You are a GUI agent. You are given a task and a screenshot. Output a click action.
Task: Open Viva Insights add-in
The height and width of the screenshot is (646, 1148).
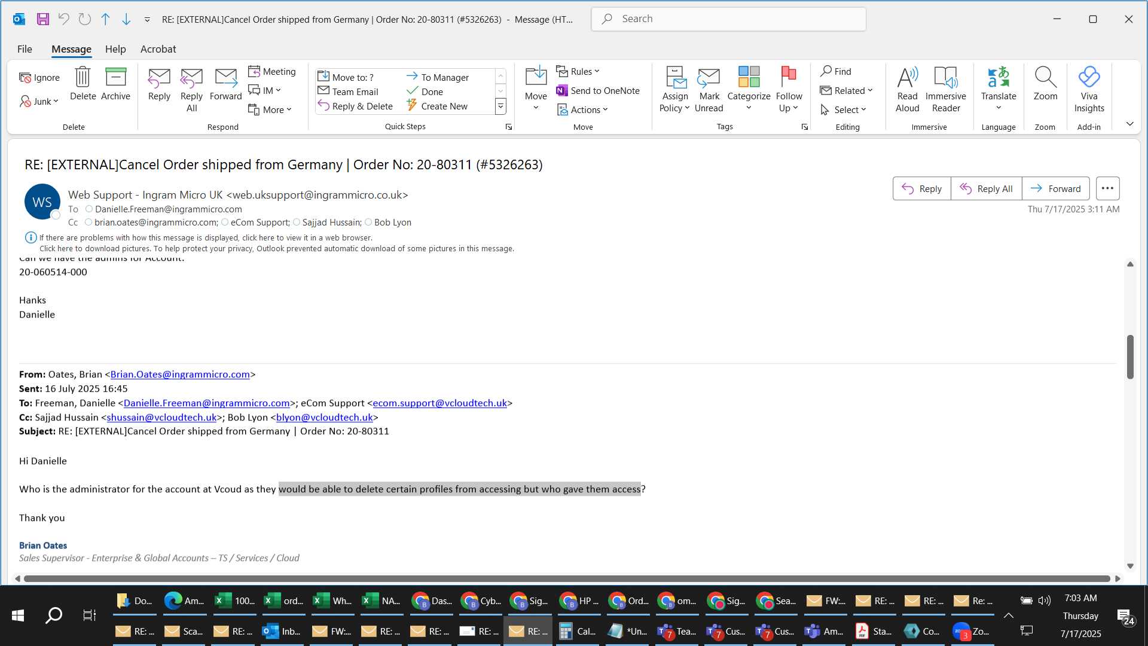click(1089, 90)
